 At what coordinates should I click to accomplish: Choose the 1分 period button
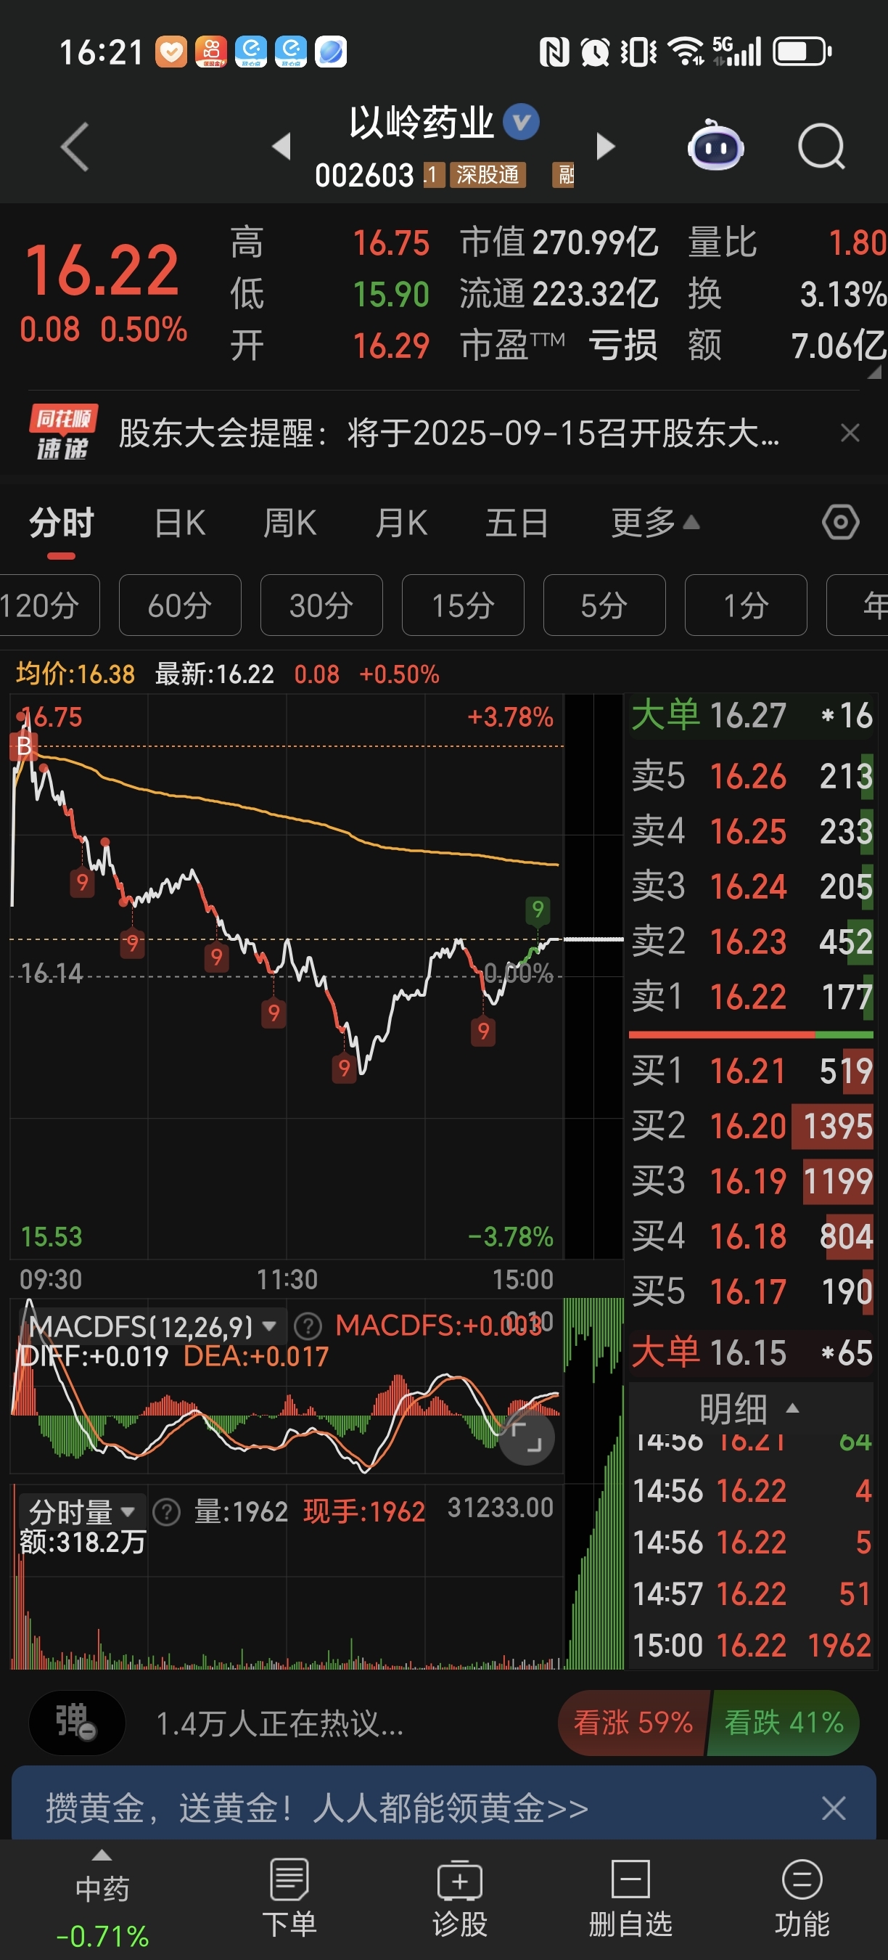[x=746, y=605]
